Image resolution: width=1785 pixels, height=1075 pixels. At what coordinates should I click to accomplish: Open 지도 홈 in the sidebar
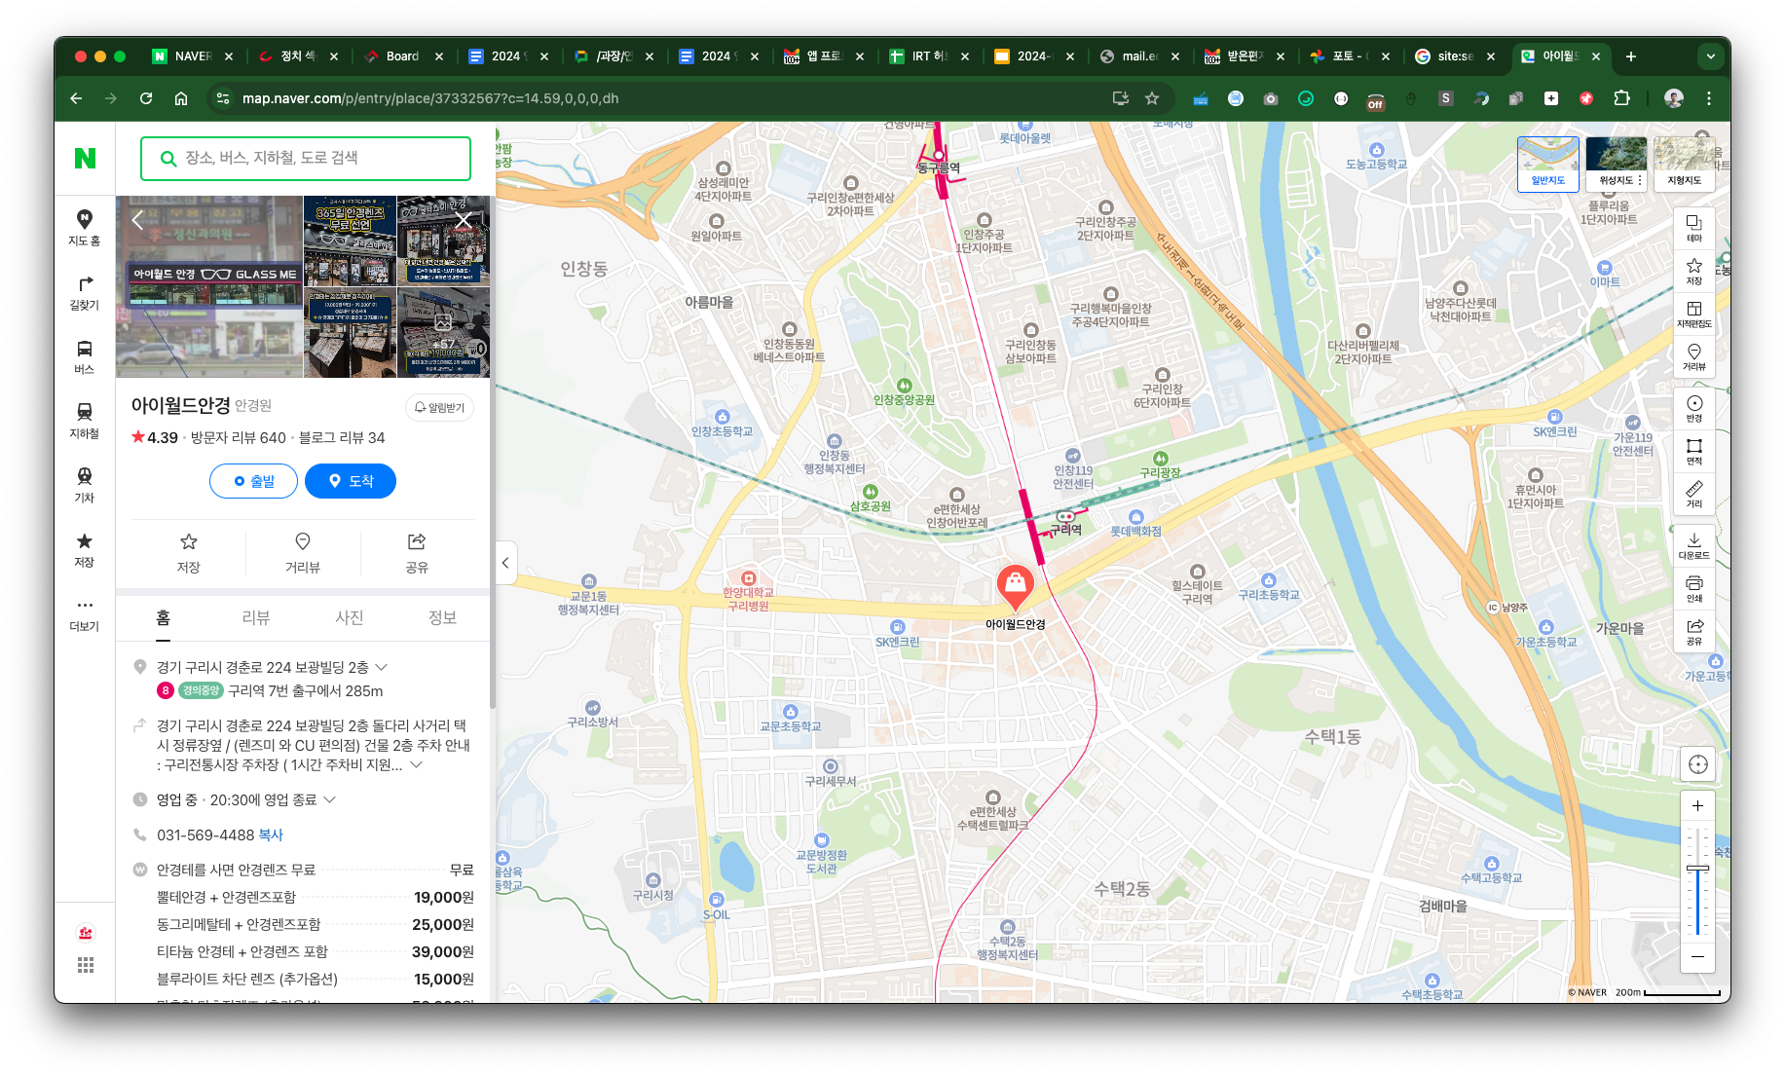click(85, 228)
